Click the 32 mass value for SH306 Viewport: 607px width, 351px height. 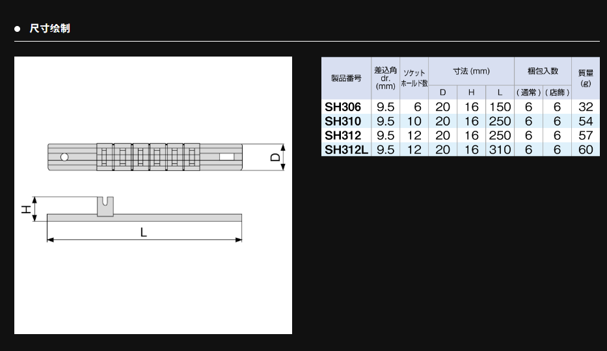point(586,107)
